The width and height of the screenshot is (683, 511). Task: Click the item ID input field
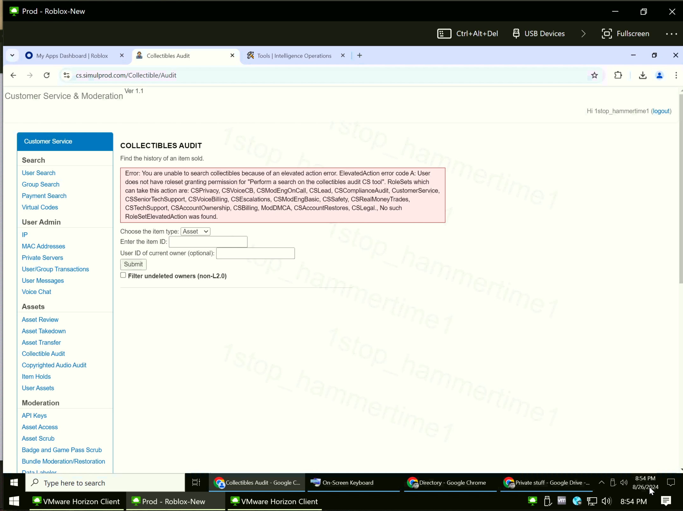point(208,242)
